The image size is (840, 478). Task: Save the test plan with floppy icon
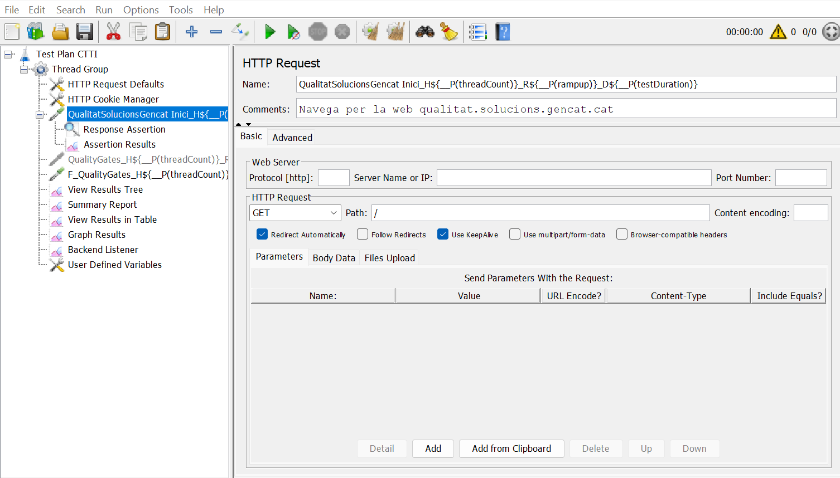85,32
